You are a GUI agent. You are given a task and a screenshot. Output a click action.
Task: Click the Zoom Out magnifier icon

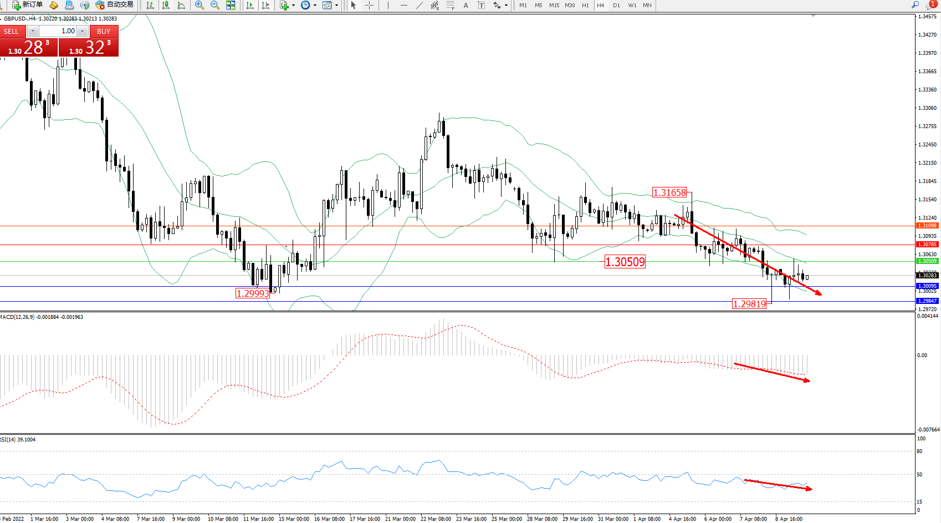[x=215, y=5]
